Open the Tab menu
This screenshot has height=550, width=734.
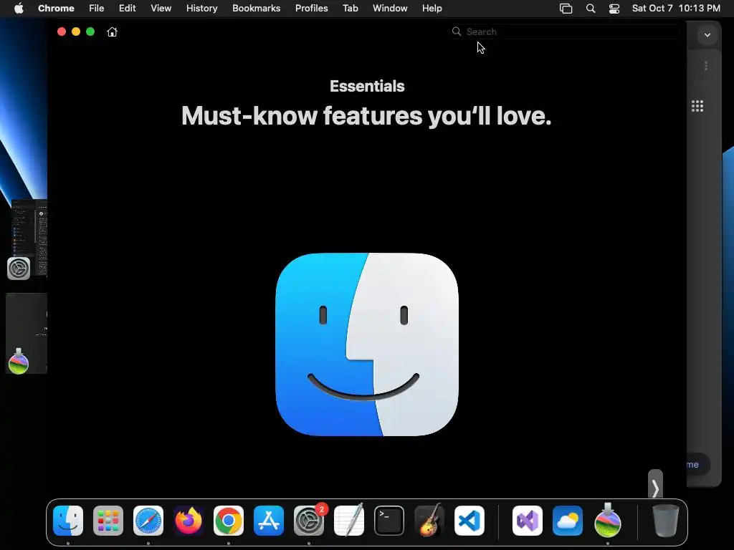350,9
